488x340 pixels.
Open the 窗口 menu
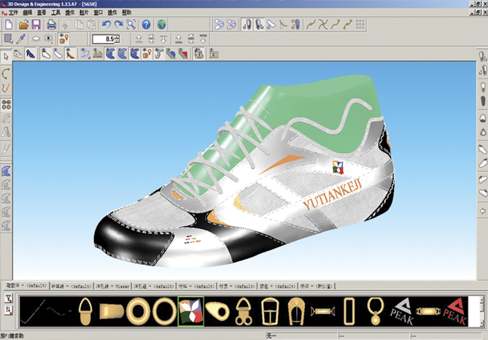[x=98, y=12]
